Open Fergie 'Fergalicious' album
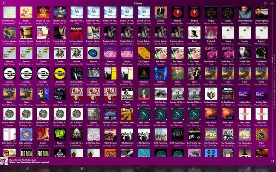This screenshot has width=276, height=172. [43, 134]
